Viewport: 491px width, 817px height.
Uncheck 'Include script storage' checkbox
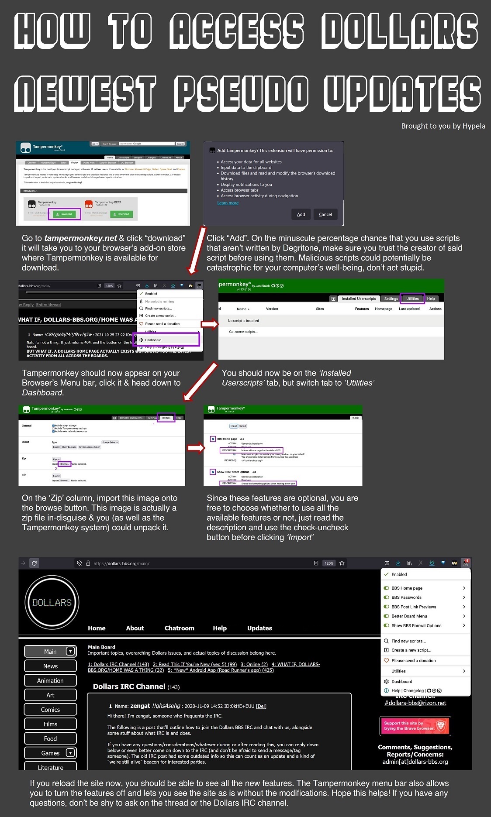tap(53, 426)
